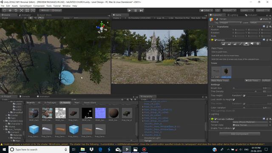
Task: Select the Move tool in the toolbar
Action: pyautogui.click(x=10, y=10)
